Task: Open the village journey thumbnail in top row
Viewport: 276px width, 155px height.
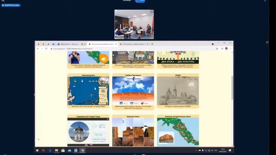Action: (x=133, y=57)
